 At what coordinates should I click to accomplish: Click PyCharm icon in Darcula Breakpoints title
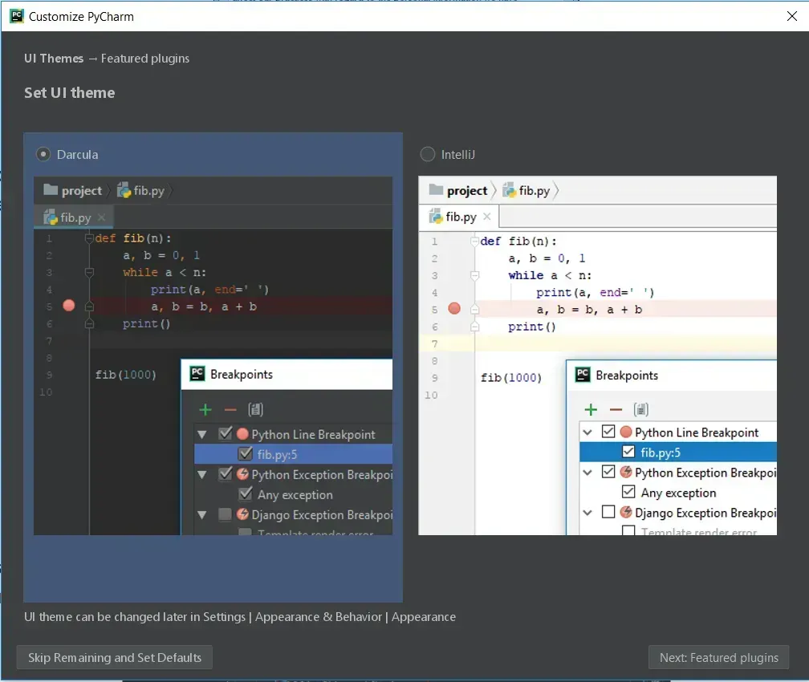tap(197, 374)
